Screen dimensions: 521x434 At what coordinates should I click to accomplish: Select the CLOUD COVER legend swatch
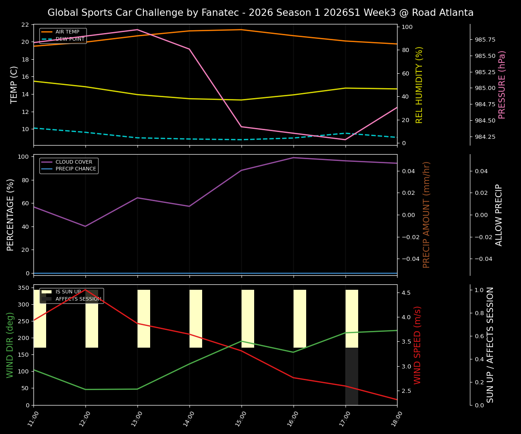pyautogui.click(x=47, y=162)
